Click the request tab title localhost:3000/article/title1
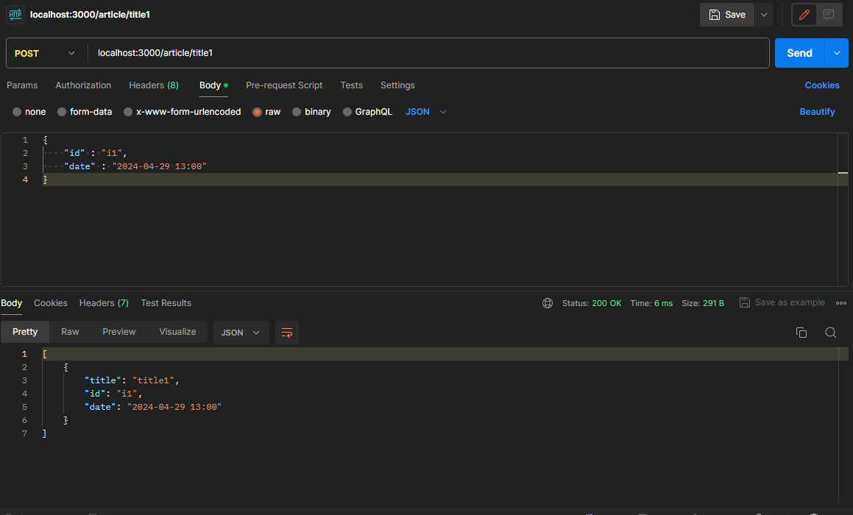853x515 pixels. [90, 15]
